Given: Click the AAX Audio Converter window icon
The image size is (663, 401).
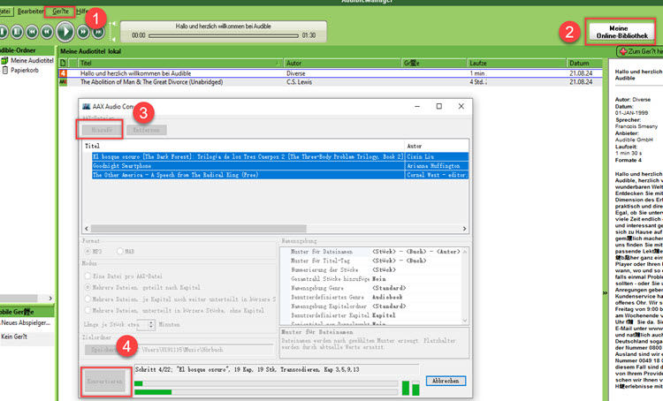Looking at the screenshot, I should pyautogui.click(x=87, y=107).
